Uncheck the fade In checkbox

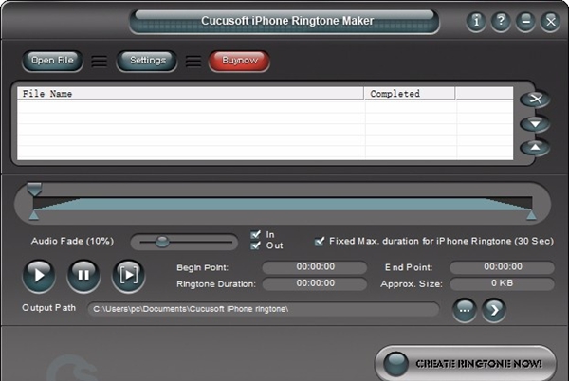(255, 234)
